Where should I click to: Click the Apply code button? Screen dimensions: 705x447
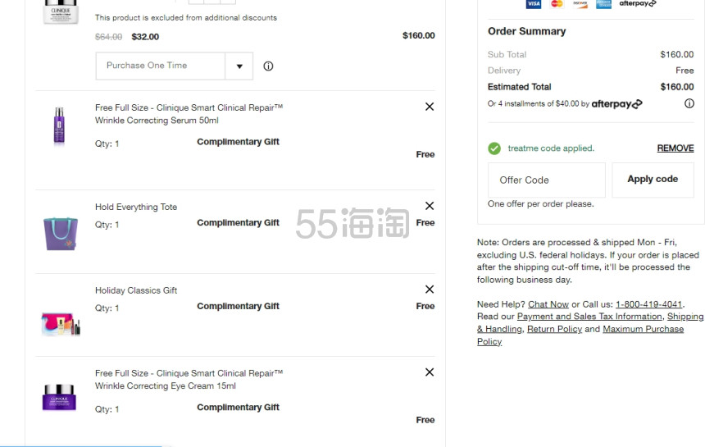[653, 180]
